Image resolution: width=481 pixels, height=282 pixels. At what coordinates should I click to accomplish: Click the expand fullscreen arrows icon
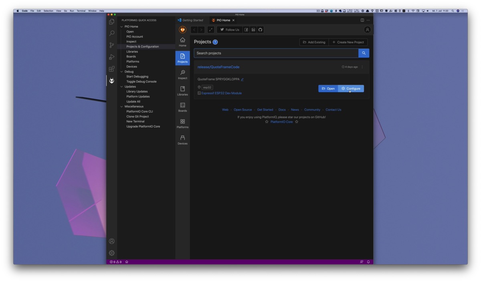211,30
